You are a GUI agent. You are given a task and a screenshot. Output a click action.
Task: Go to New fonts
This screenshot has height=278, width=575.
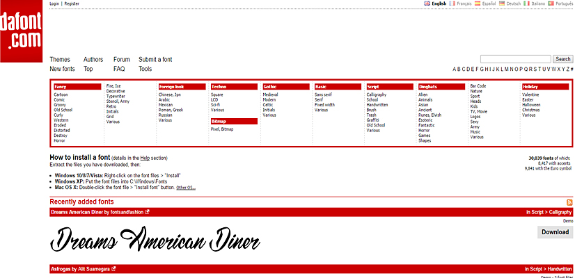coord(62,69)
